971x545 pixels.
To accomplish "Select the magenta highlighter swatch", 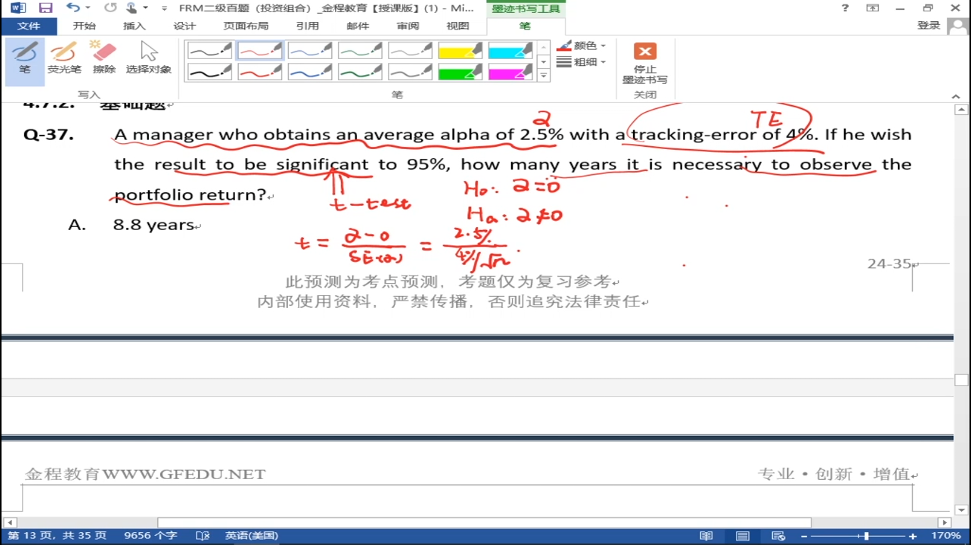I will [x=510, y=71].
